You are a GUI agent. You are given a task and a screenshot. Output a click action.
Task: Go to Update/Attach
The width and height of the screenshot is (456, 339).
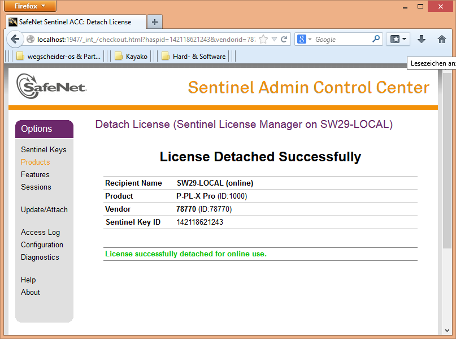tap(44, 210)
